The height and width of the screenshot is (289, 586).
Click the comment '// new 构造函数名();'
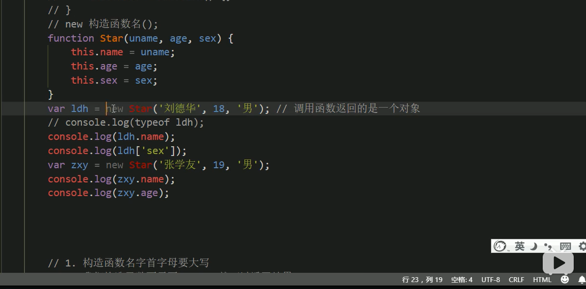(103, 24)
